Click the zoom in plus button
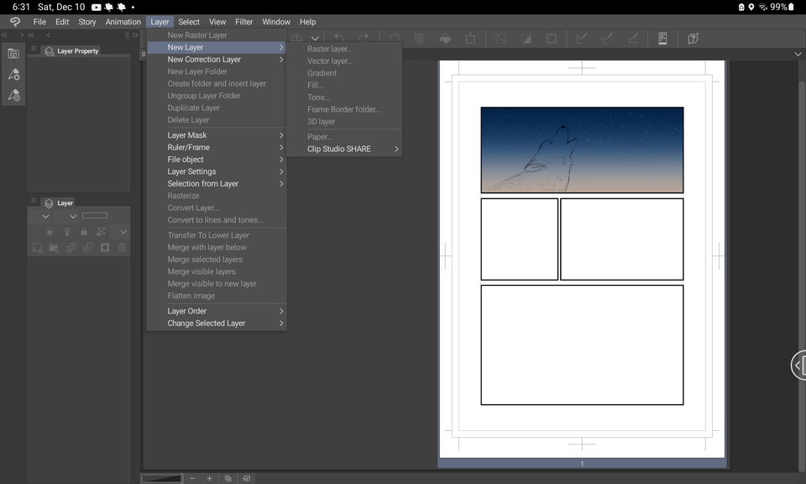Viewport: 806px width, 484px height. click(x=209, y=478)
